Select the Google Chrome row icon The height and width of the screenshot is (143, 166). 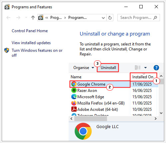[x=74, y=84]
